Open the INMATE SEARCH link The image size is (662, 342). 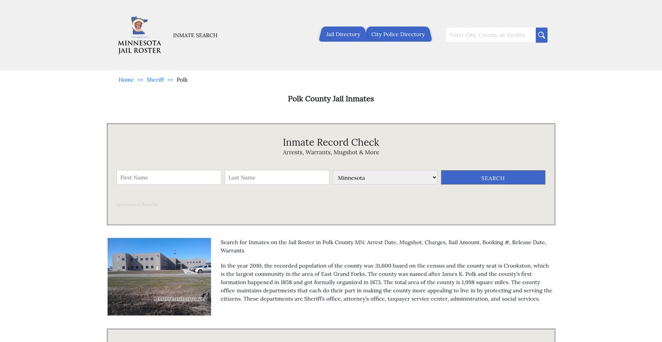pos(195,35)
